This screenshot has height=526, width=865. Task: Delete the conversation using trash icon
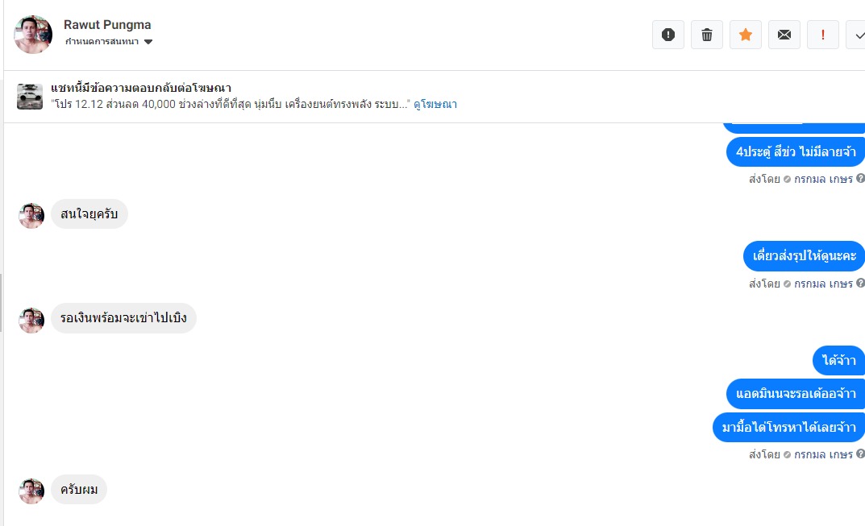[x=707, y=35]
